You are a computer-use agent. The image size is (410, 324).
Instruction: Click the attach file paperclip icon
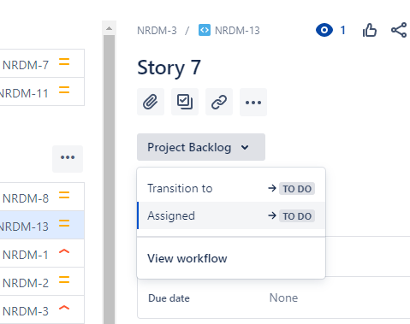pos(151,102)
